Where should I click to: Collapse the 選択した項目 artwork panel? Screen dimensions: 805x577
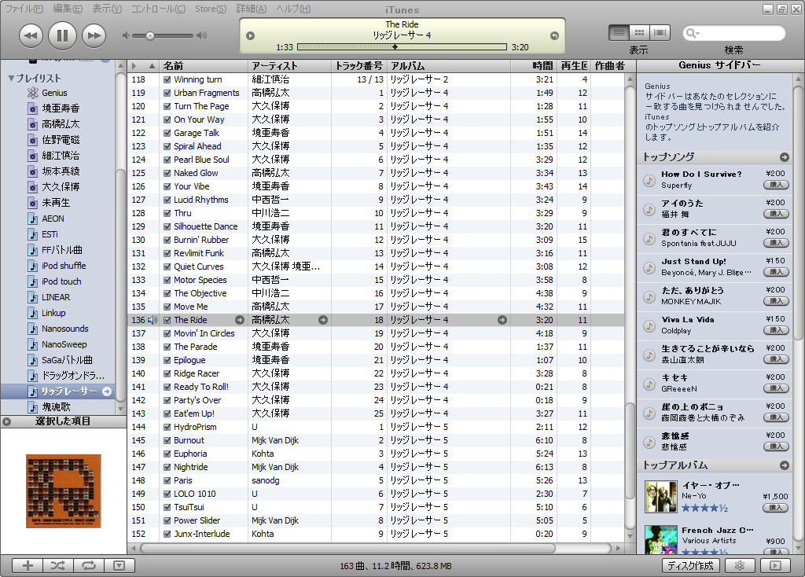point(6,421)
